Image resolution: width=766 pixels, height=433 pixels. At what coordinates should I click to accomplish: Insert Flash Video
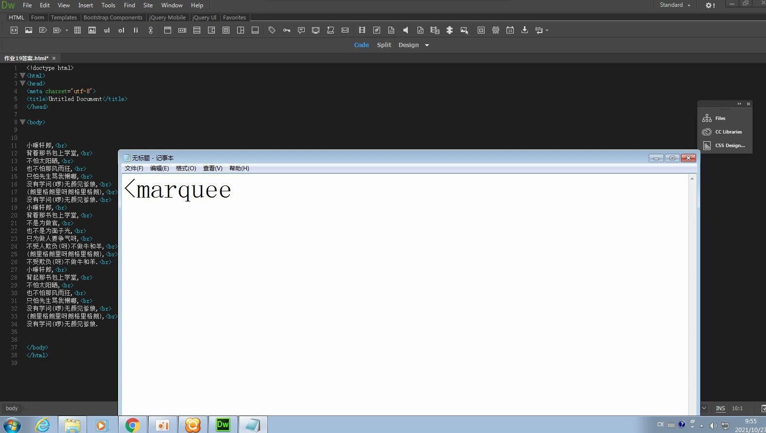pyautogui.click(x=435, y=30)
